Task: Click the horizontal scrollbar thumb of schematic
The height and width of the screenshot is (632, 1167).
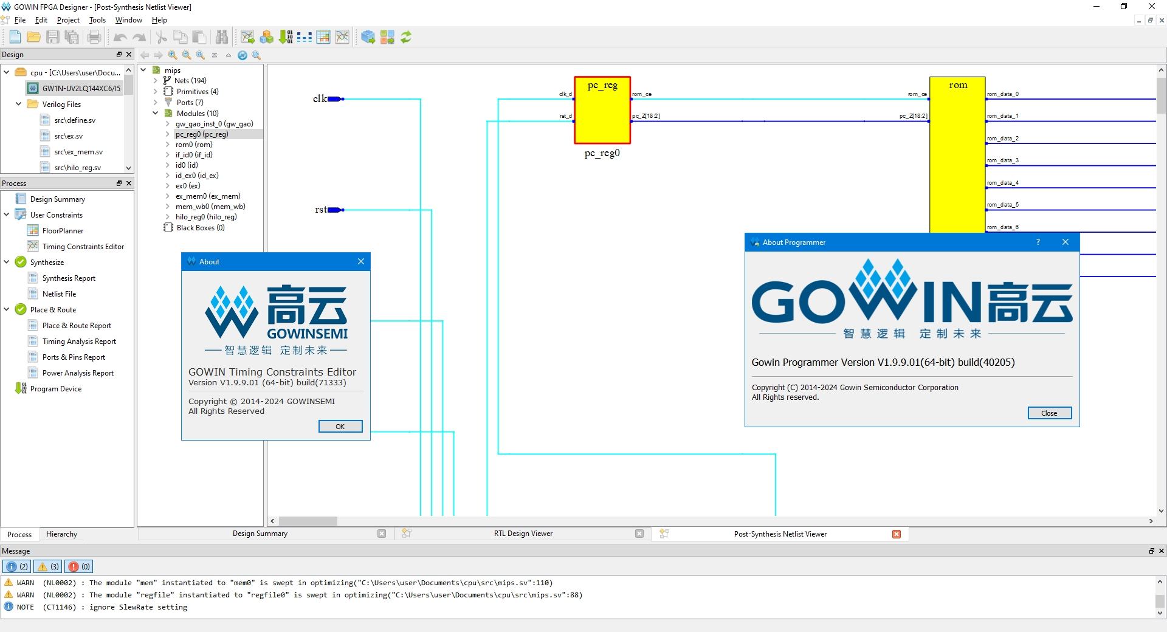Action: (x=308, y=521)
